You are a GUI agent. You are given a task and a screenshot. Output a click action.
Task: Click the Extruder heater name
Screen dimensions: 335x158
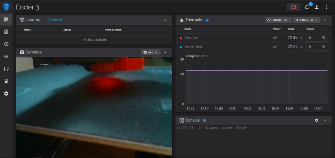click(191, 38)
